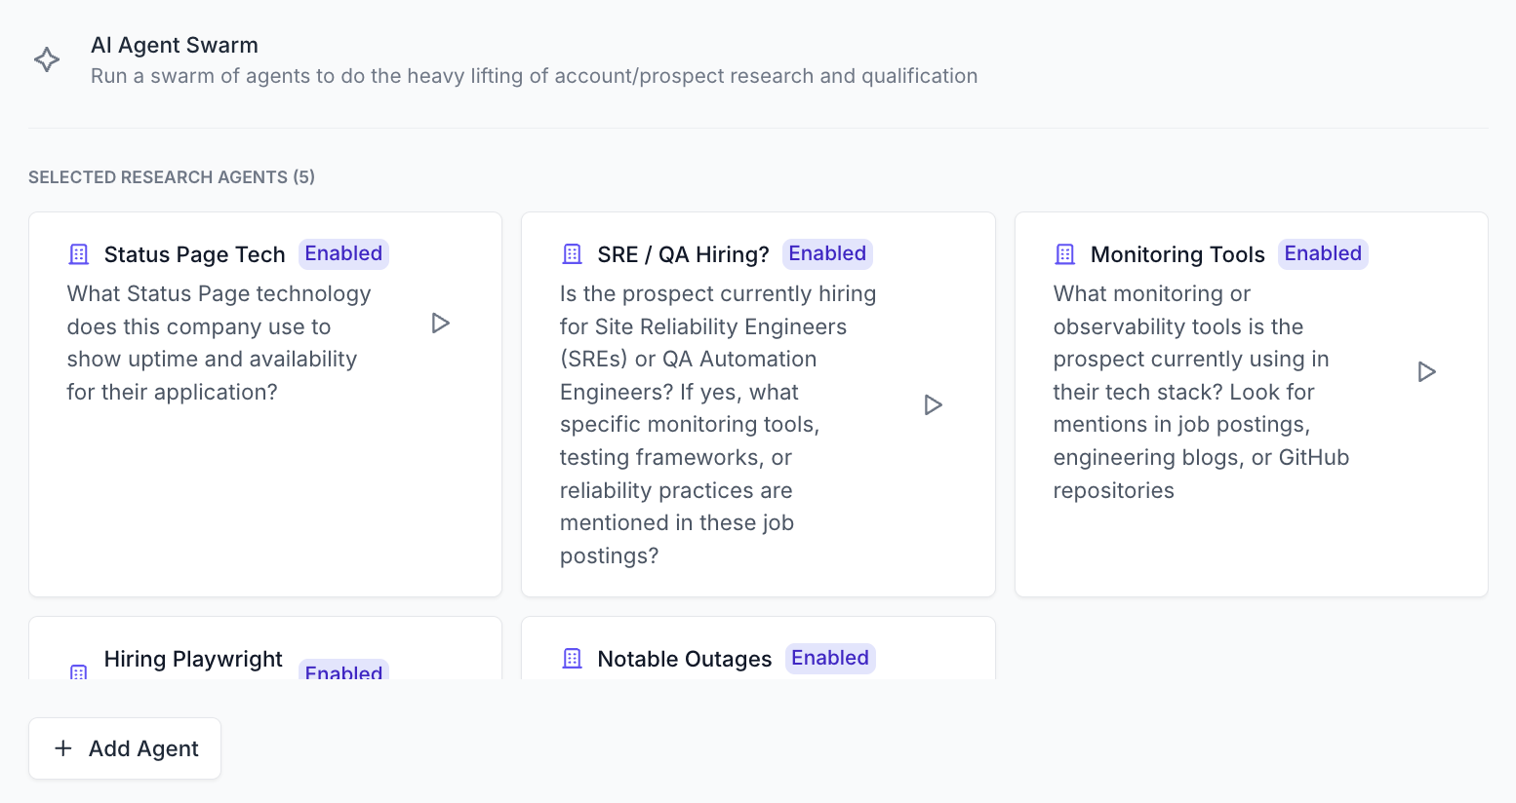The image size is (1516, 803).
Task: Open the Monitoring Tools agent title
Action: [x=1177, y=254]
